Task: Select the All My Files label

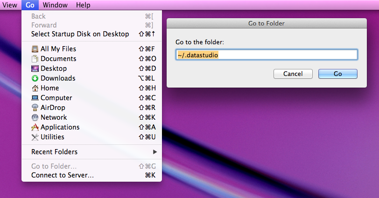Action: pyautogui.click(x=58, y=49)
